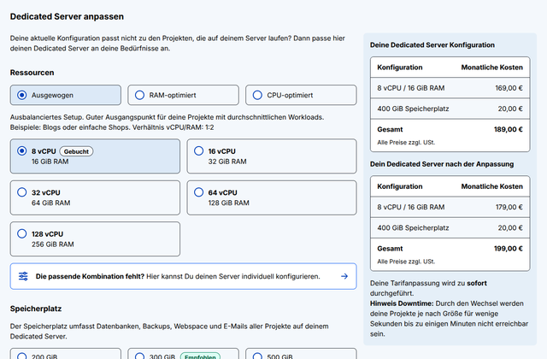Click the new total '199,00 €'
Image resolution: width=547 pixels, height=359 pixels.
tap(509, 249)
